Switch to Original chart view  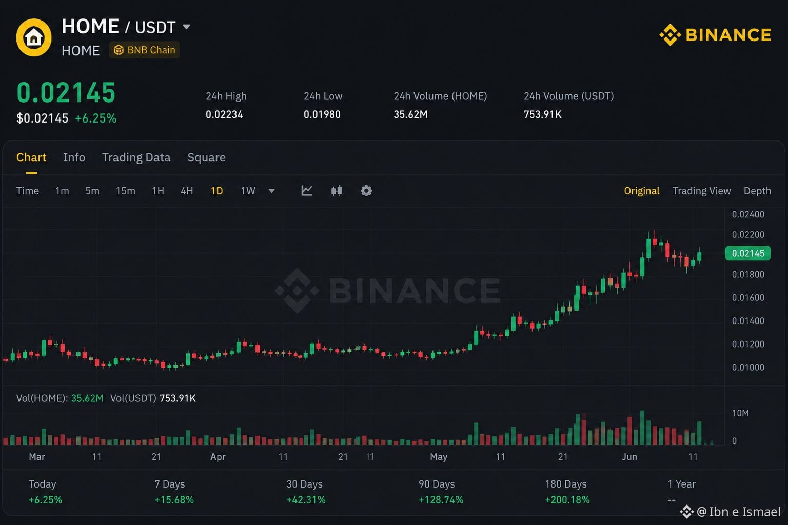[x=641, y=191]
